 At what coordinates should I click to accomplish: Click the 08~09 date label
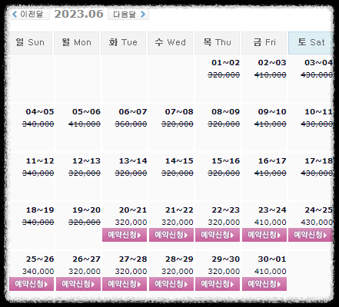(225, 112)
